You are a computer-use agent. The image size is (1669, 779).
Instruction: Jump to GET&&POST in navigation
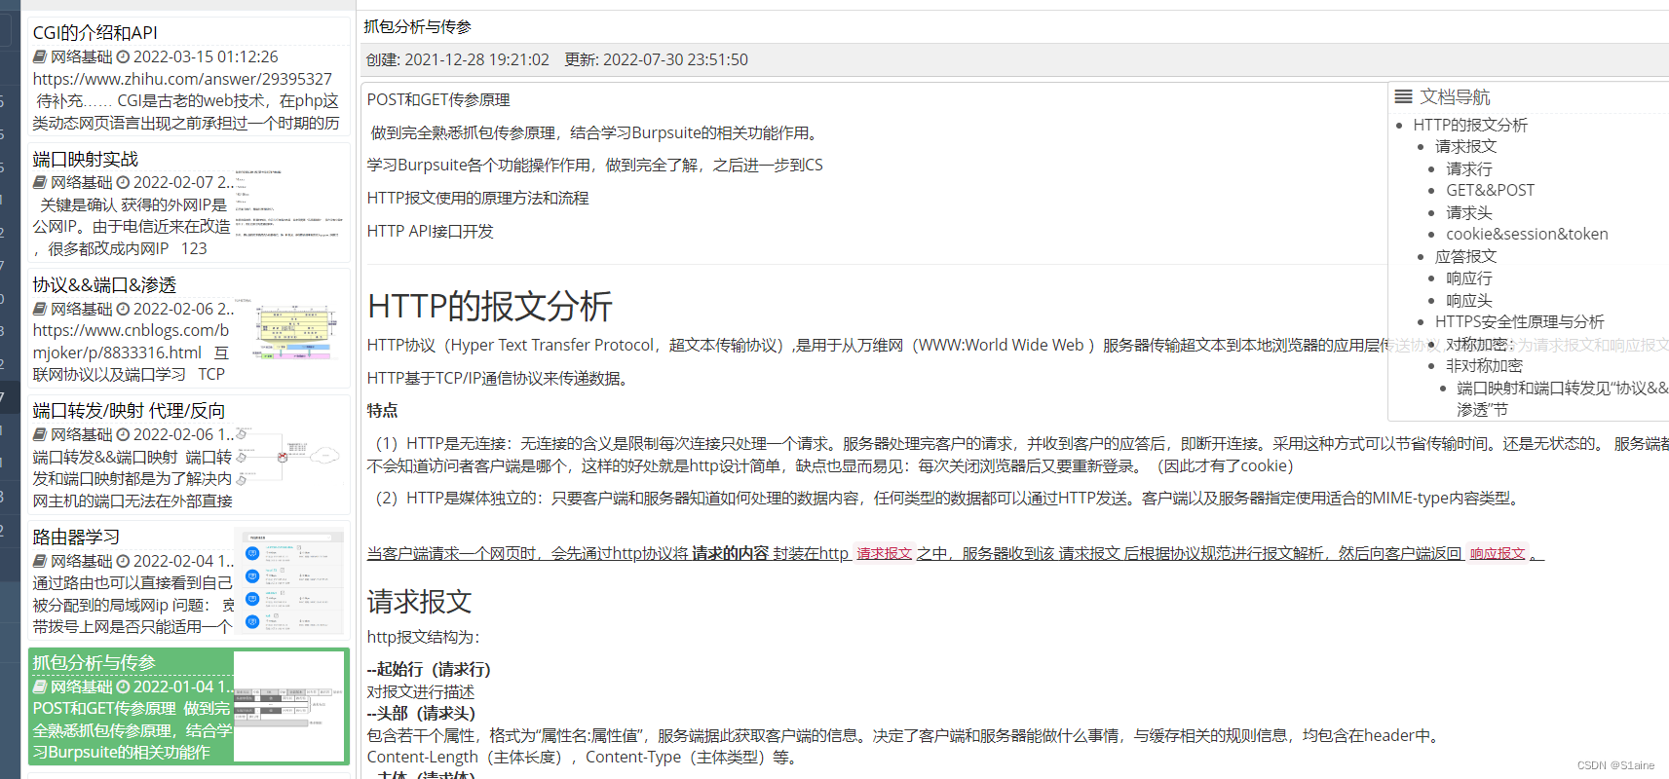(x=1490, y=190)
